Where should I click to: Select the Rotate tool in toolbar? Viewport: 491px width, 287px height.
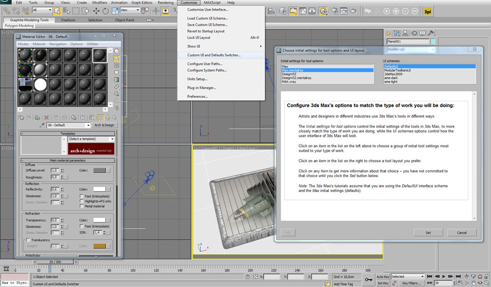(x=105, y=11)
